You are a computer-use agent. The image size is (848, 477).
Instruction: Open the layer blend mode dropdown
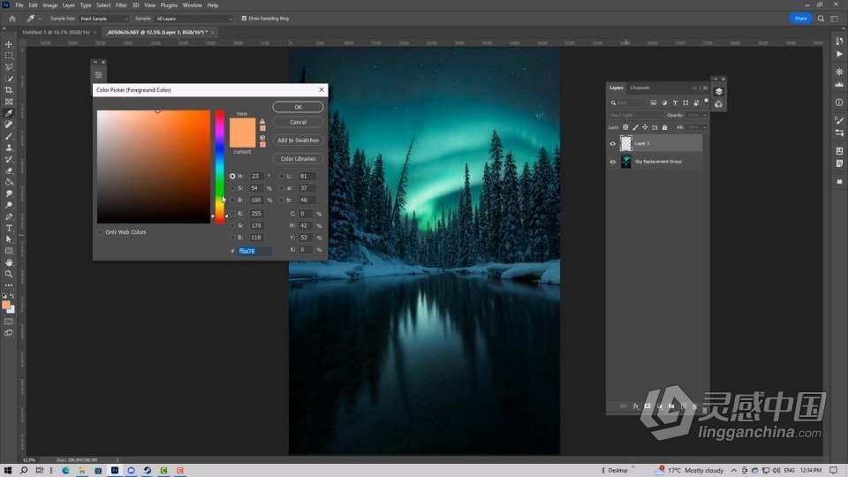pyautogui.click(x=634, y=115)
